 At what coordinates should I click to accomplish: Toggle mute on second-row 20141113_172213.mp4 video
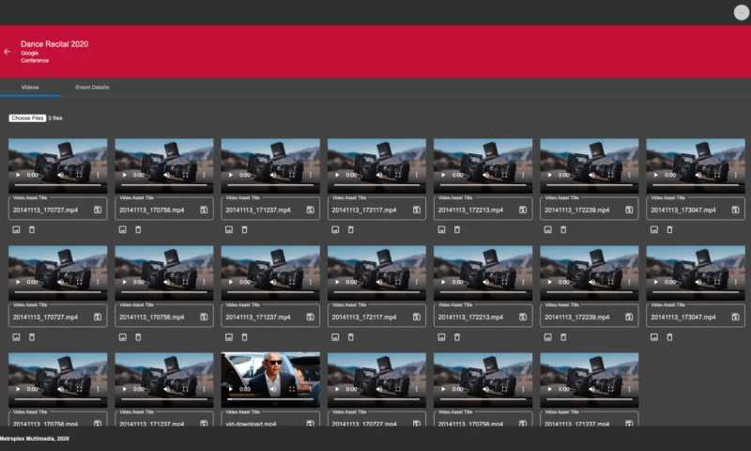(486, 282)
